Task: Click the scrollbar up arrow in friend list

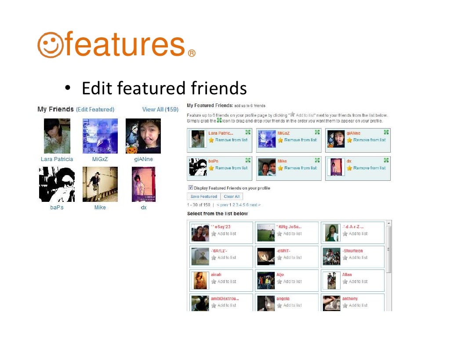Action: (x=388, y=223)
